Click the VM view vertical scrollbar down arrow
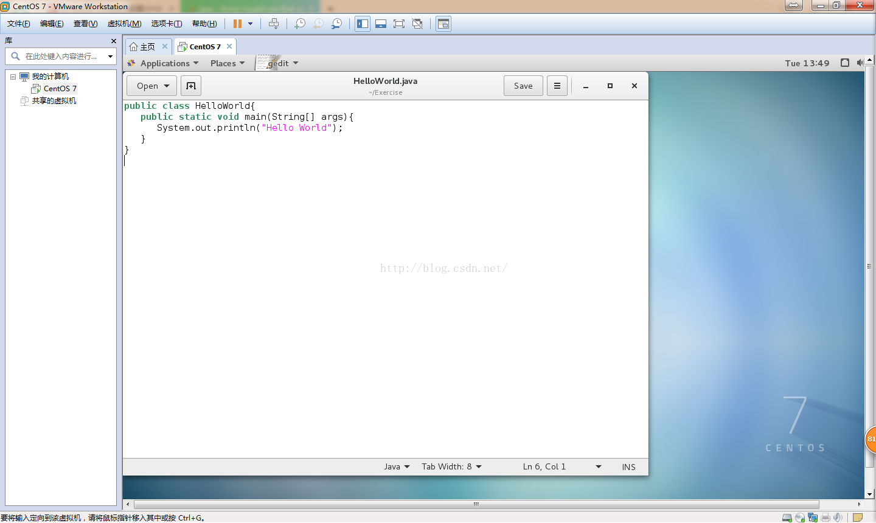This screenshot has width=876, height=523. [x=869, y=494]
